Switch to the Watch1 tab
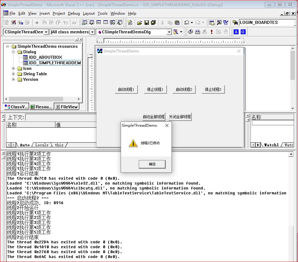Image resolution: width=298 pixels, height=262 pixels. pyautogui.click(x=271, y=145)
